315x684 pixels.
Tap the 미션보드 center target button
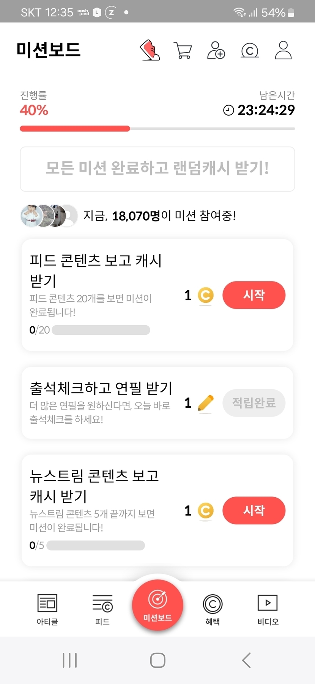coord(157,605)
